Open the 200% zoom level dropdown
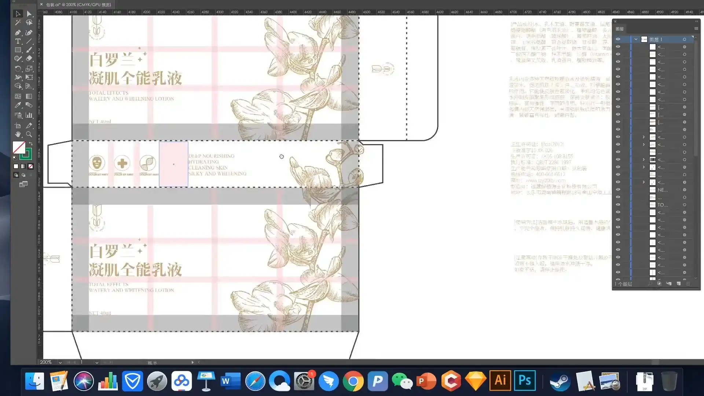This screenshot has height=396, width=704. click(60, 363)
